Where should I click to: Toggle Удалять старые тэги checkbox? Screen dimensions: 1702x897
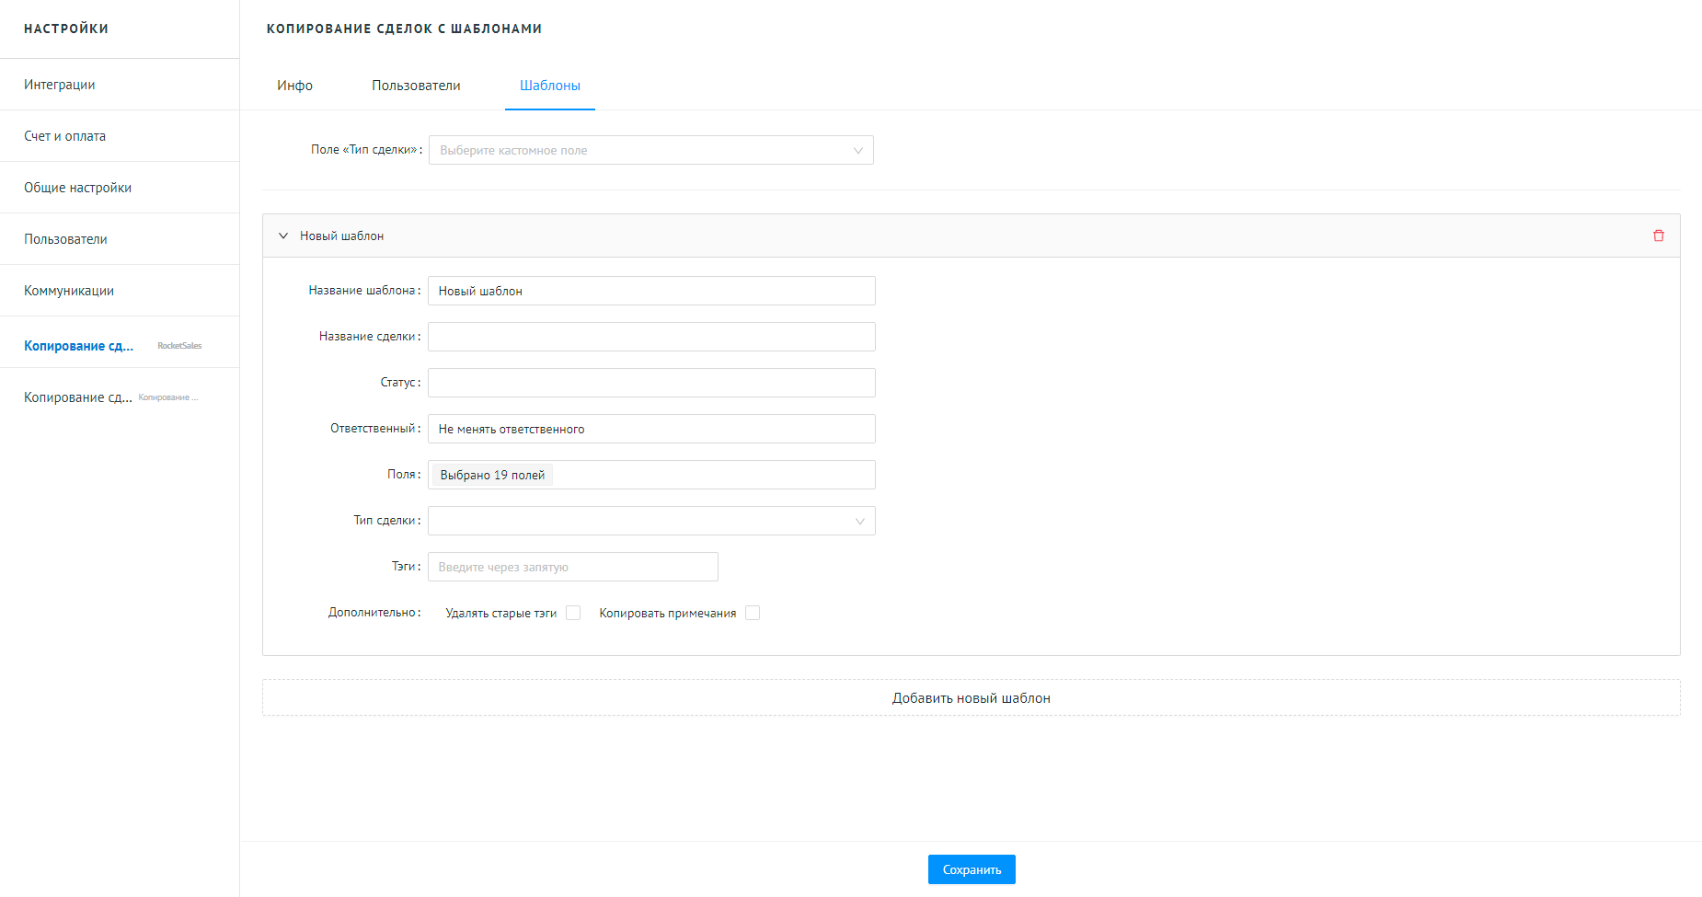(573, 613)
